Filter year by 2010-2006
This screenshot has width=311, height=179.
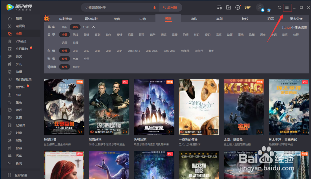coord(152,51)
